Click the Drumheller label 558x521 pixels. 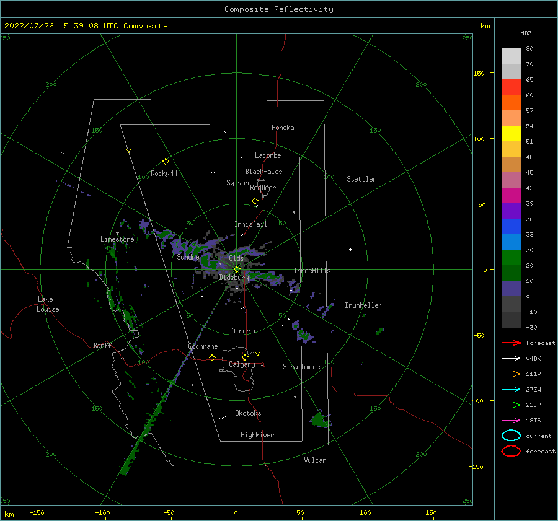point(363,305)
